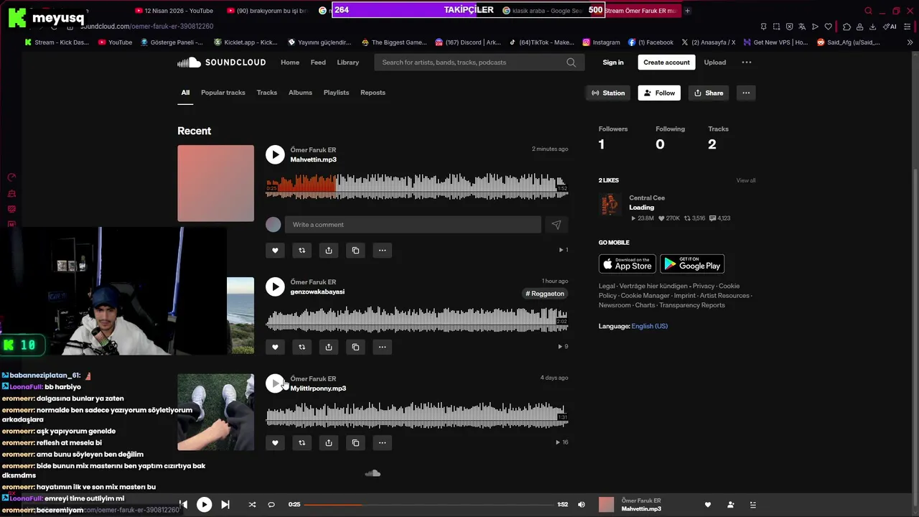Play the Mahvettin.mp3 track
The image size is (919, 517).
coord(275,154)
